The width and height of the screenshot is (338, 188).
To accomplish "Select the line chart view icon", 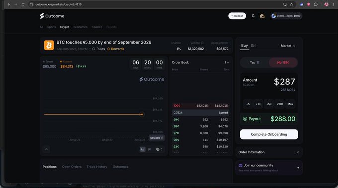I will click(143, 149).
